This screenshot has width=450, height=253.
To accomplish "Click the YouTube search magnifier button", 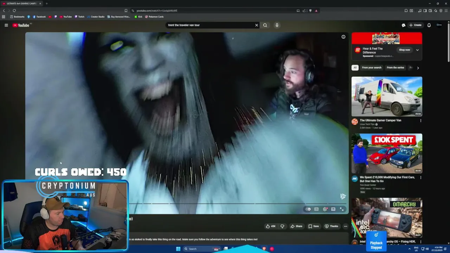I will (x=265, y=25).
